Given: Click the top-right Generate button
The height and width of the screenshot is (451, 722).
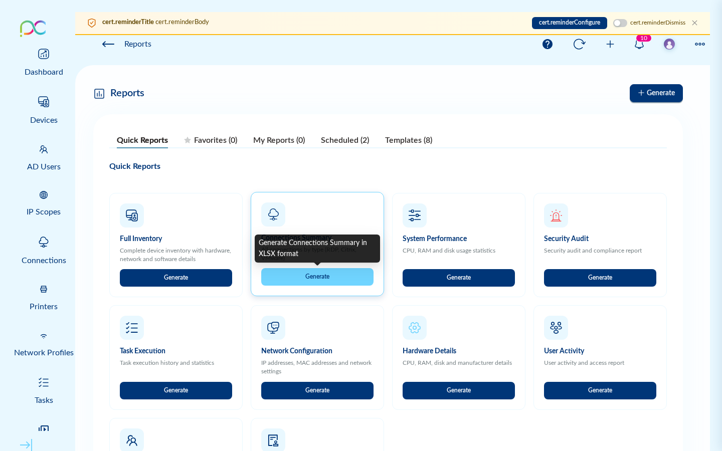Looking at the screenshot, I should coord(656,93).
